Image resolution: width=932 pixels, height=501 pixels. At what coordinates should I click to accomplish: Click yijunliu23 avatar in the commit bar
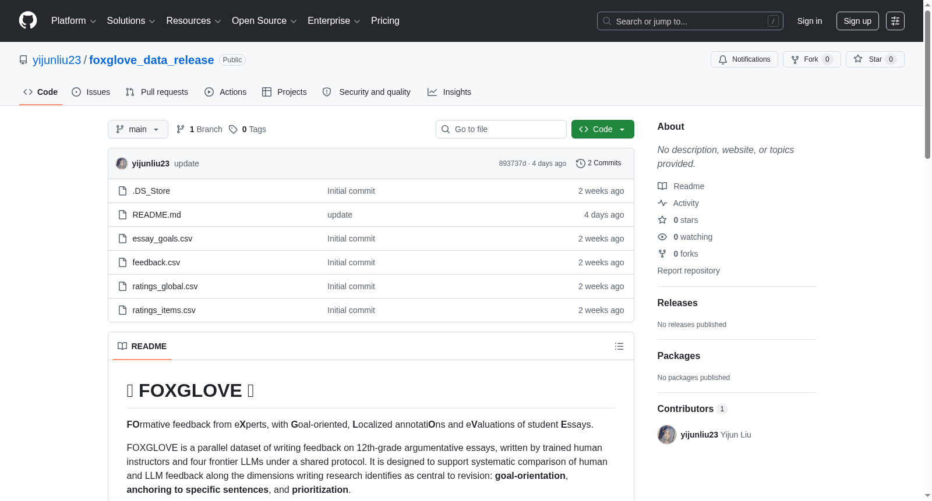pyautogui.click(x=122, y=164)
